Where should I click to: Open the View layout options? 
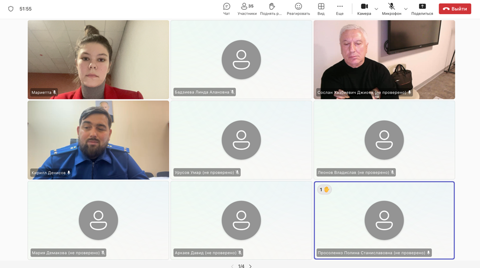click(x=321, y=9)
